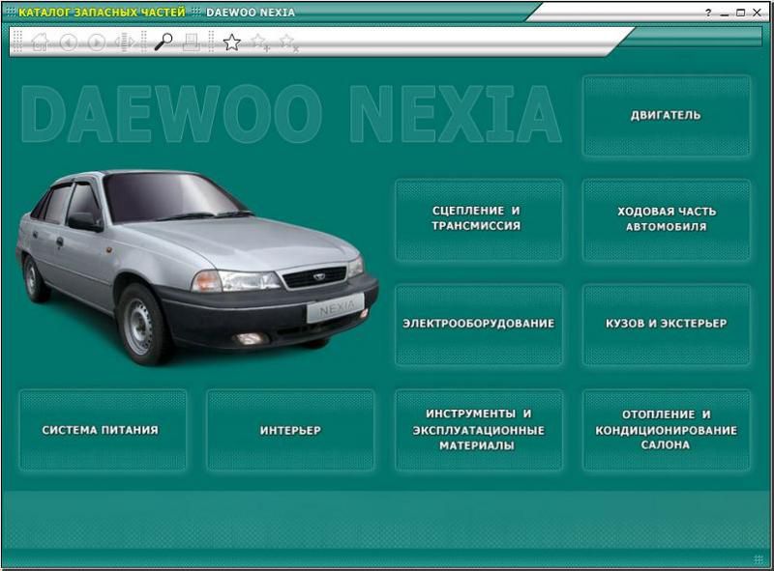Click the Home icon in the toolbar
The width and height of the screenshot is (774, 571).
point(40,43)
